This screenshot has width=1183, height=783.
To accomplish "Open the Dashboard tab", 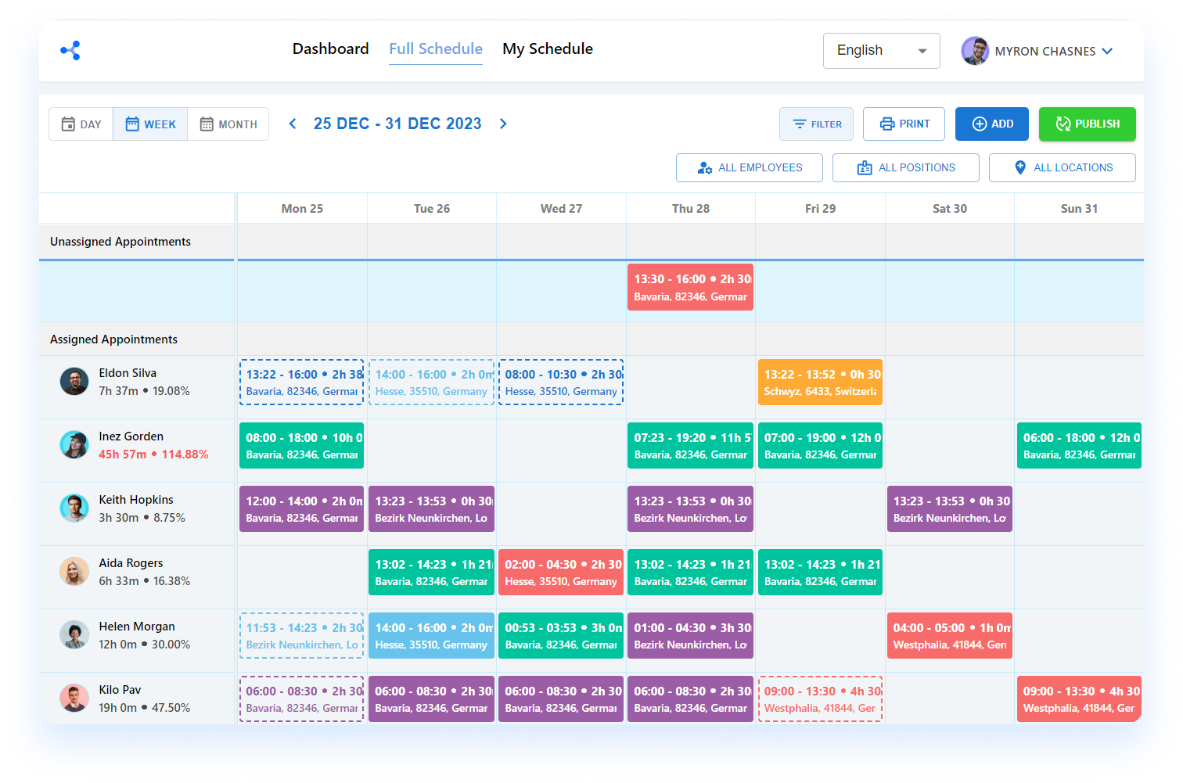I will [x=330, y=48].
